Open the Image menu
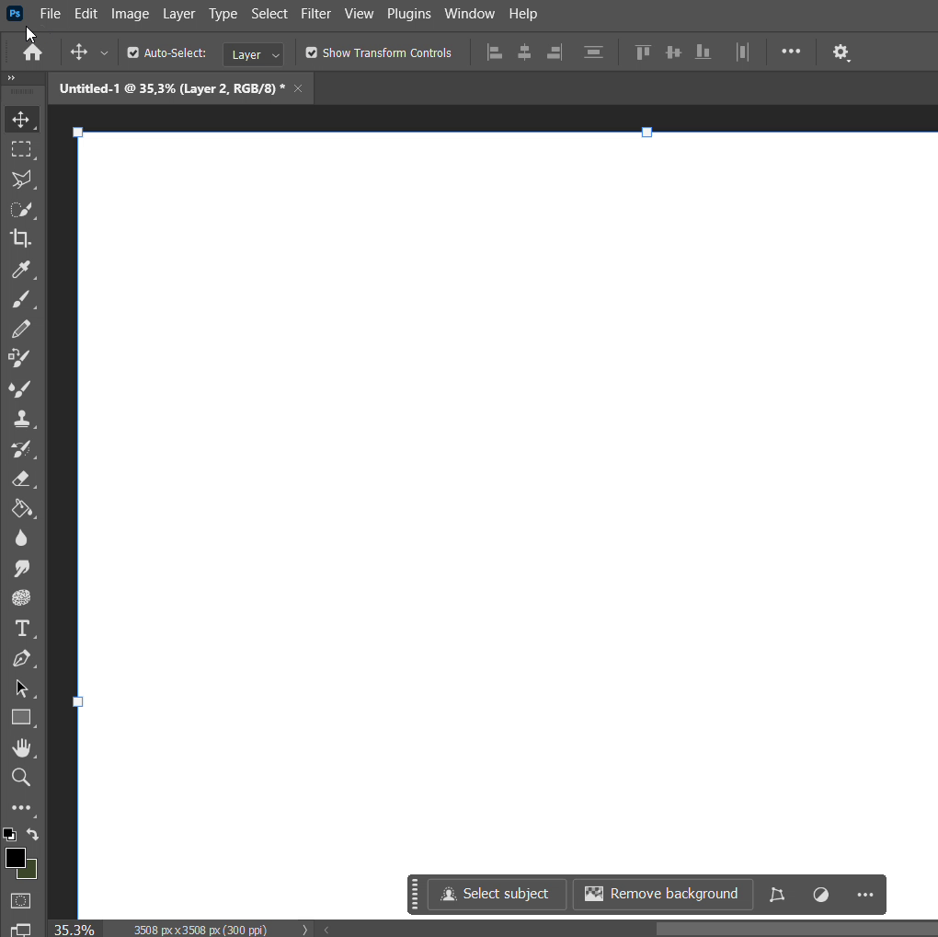This screenshot has width=938, height=937. point(130,14)
